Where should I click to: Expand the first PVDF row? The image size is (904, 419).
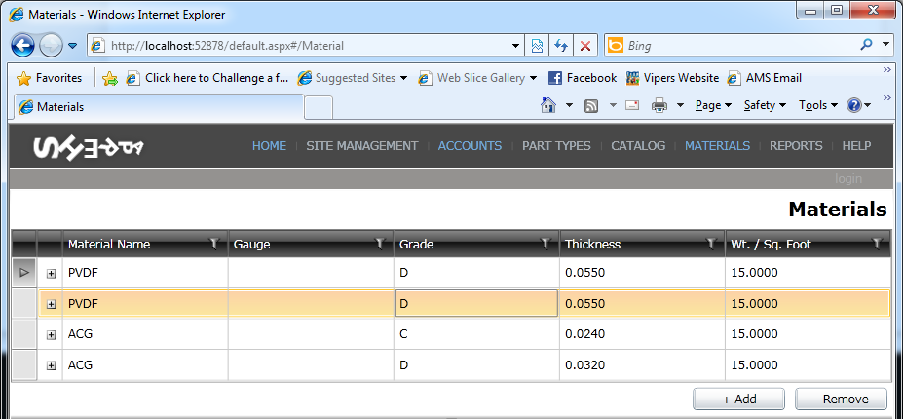[52, 274]
